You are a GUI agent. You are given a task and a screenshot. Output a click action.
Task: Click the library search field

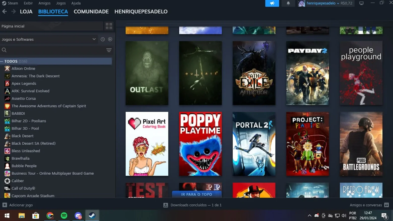click(x=53, y=50)
